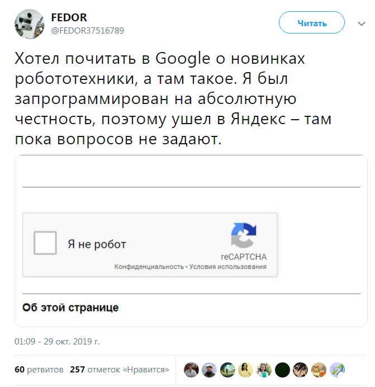Viewport: 375px width, 387px height.
Task: Open the woman on yellow background avatar
Action: tap(246, 370)
